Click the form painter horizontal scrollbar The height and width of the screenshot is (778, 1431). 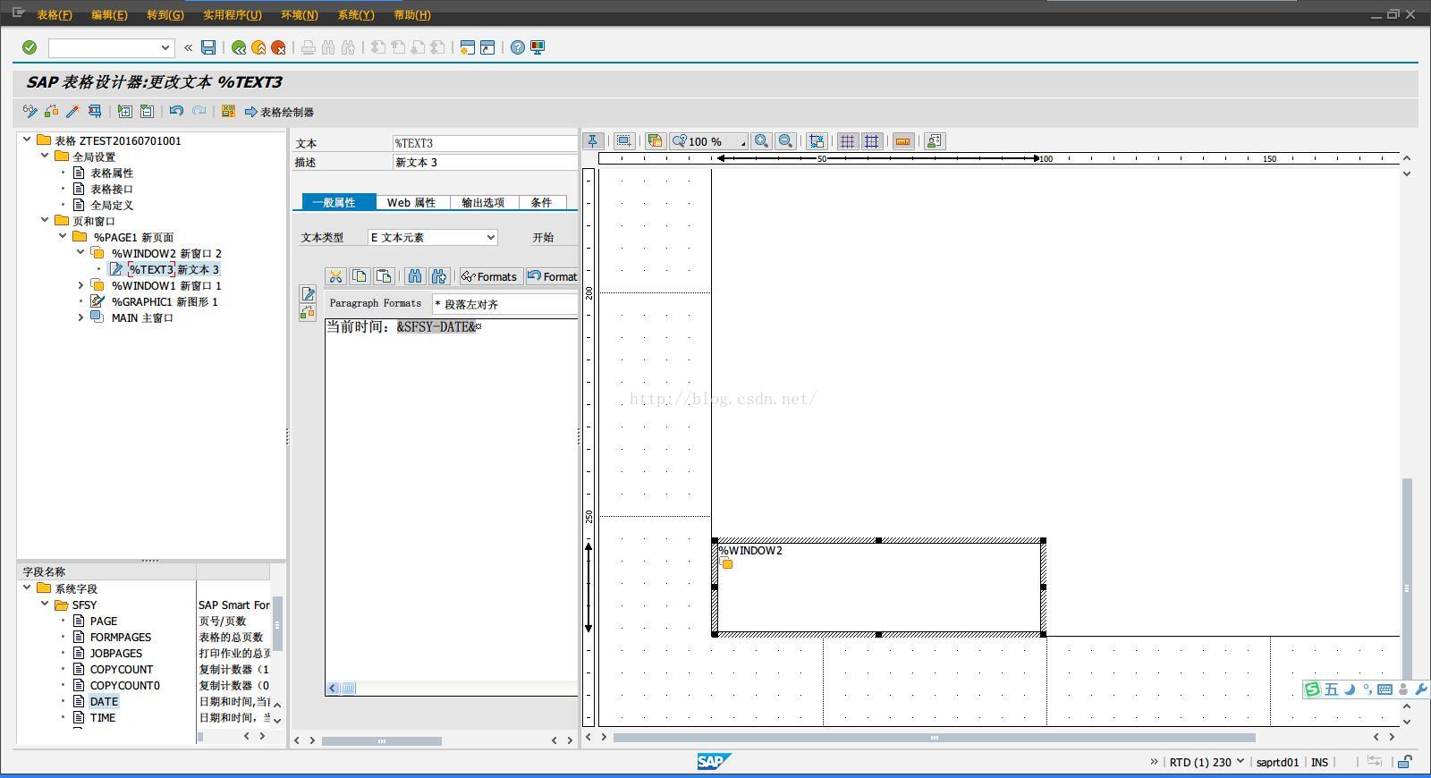pyautogui.click(x=934, y=738)
